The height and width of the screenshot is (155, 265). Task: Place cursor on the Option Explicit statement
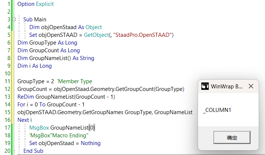[x=36, y=4]
